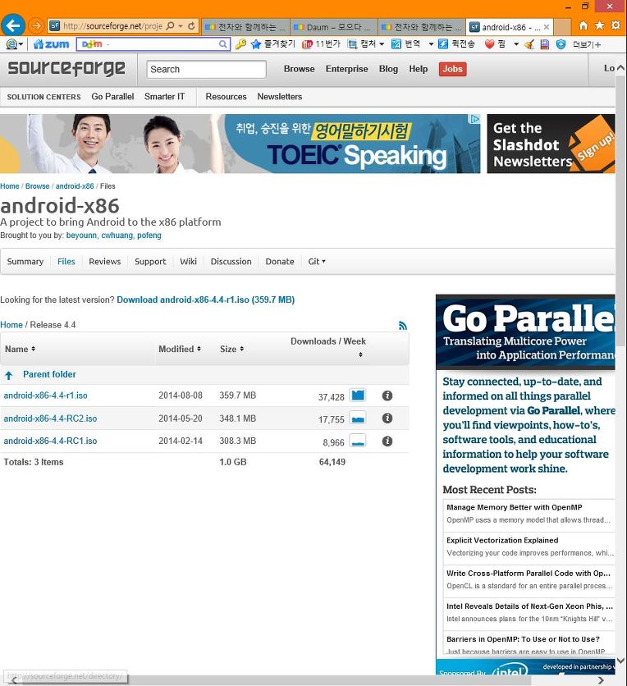Switch to the Wiki tab
This screenshot has width=627, height=686.
tap(188, 262)
